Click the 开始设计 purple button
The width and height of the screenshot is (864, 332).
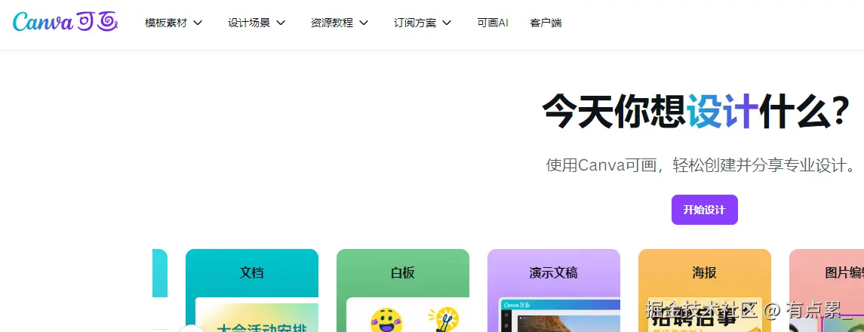704,210
